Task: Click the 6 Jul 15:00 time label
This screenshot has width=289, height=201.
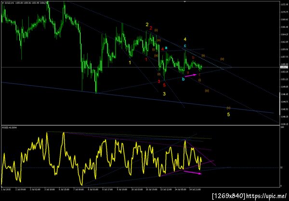Action: 64,189
